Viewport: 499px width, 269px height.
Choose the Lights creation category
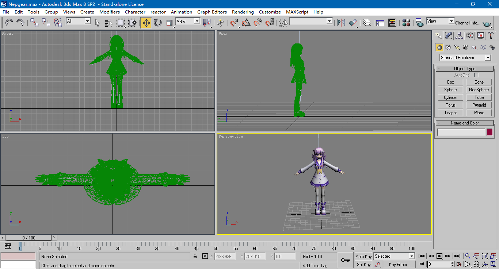pos(457,47)
